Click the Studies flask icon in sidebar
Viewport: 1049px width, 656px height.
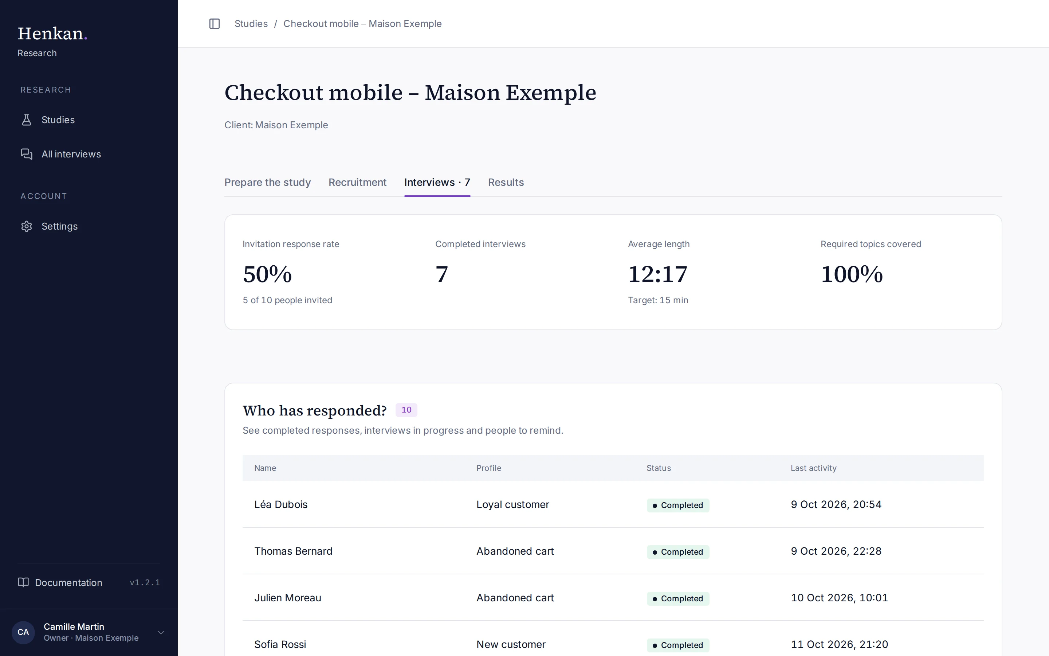click(27, 120)
